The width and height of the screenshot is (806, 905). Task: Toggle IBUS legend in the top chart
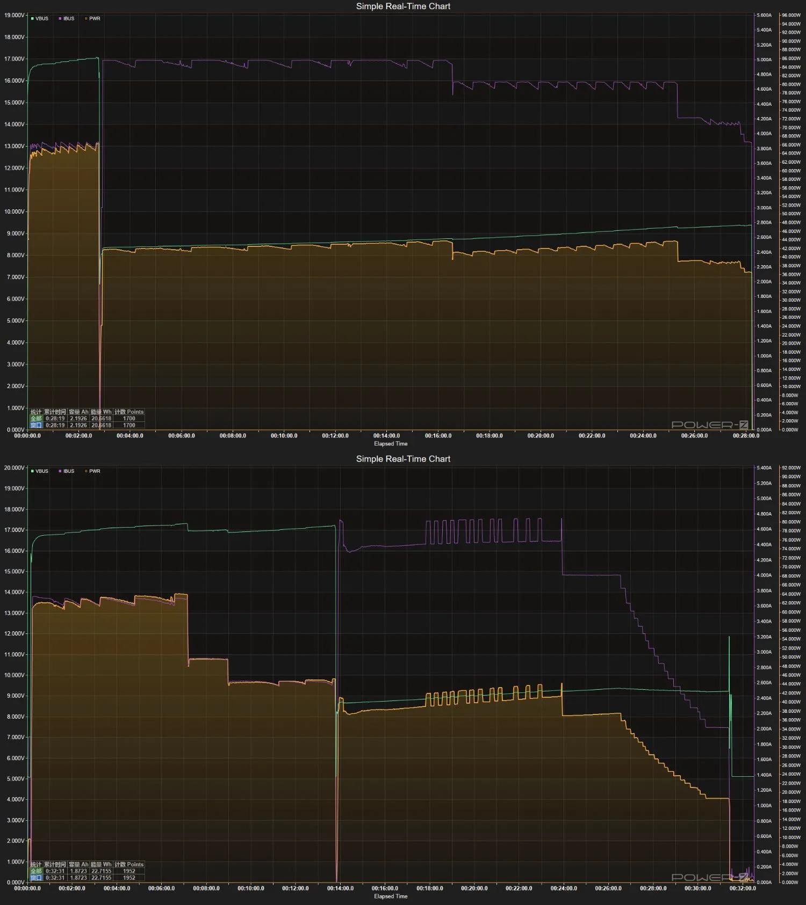67,19
